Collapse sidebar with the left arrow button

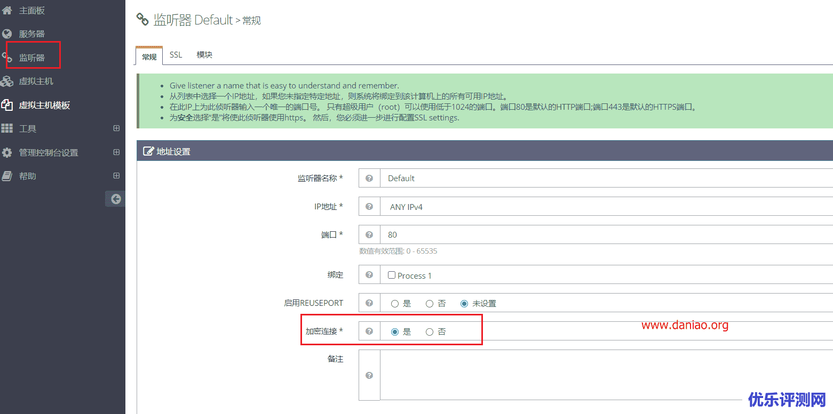click(116, 199)
